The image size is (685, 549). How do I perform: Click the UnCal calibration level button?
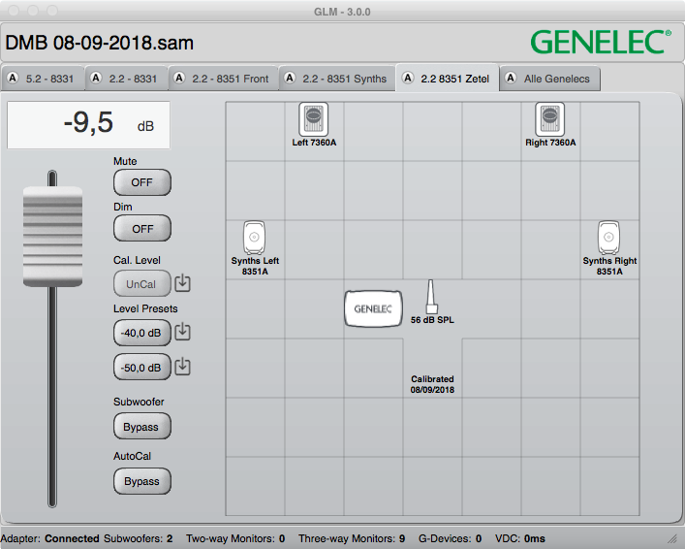pos(142,283)
